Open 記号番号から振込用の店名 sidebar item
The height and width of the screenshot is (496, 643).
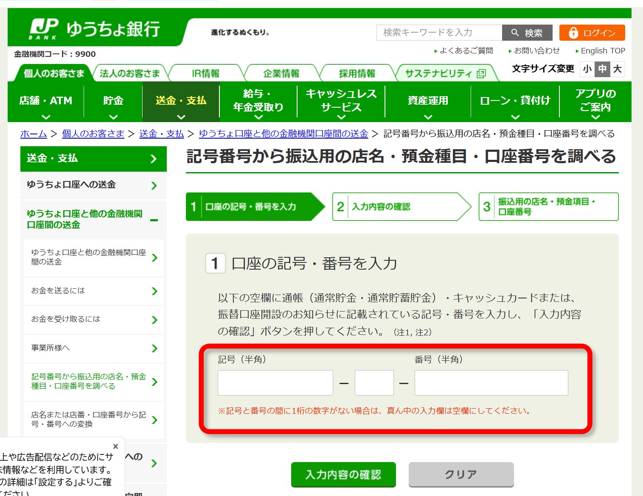(94, 382)
